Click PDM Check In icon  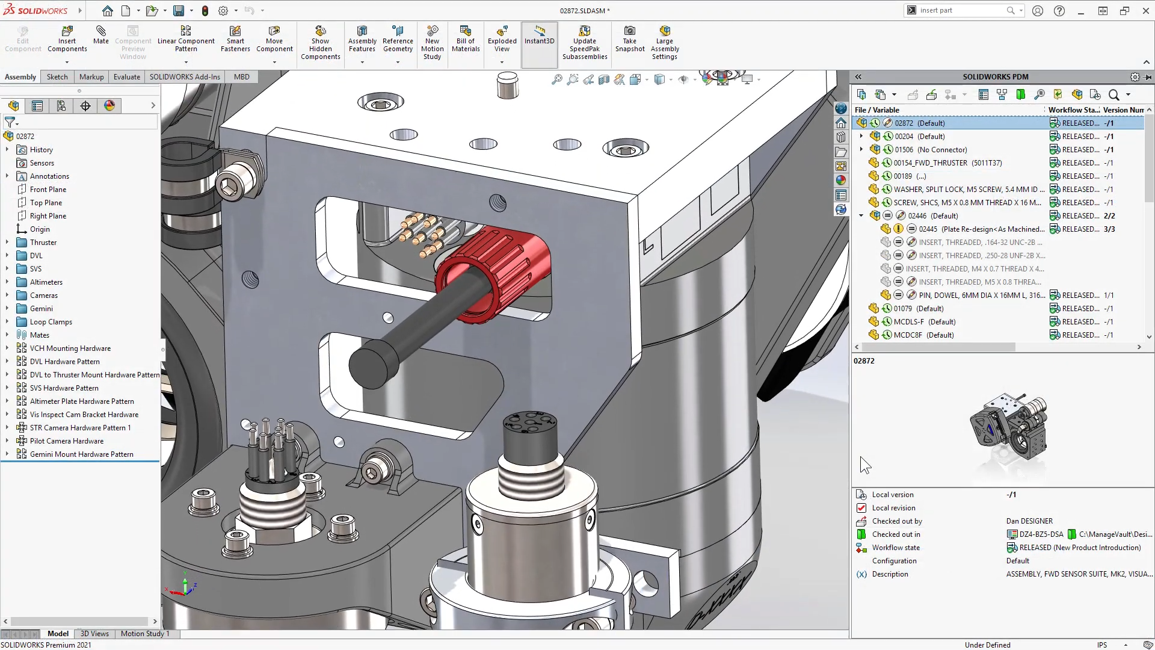[x=931, y=94]
